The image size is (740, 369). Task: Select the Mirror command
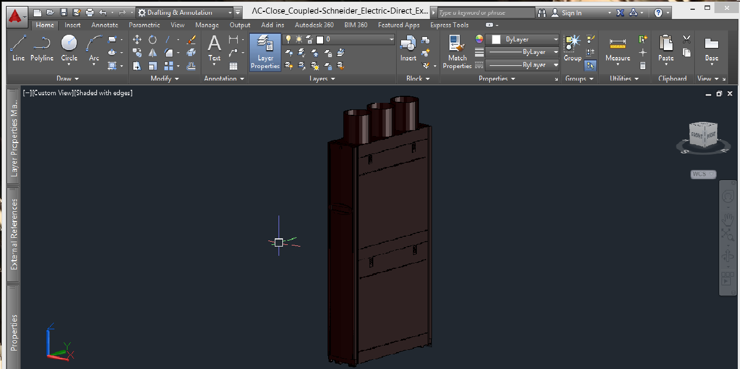153,53
